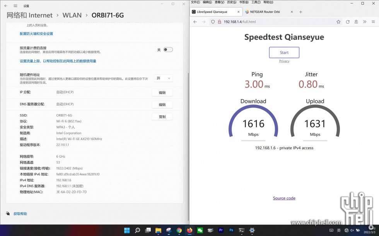Open 设置流量上限 data usage link

(58, 61)
